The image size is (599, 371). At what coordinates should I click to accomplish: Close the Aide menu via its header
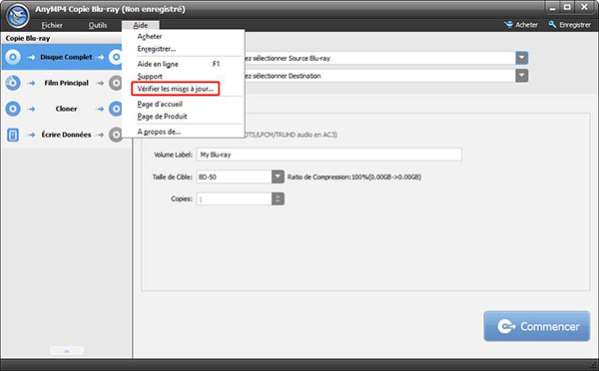pyautogui.click(x=140, y=25)
